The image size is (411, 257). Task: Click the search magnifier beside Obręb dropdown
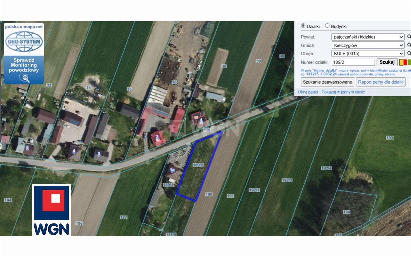[409, 53]
